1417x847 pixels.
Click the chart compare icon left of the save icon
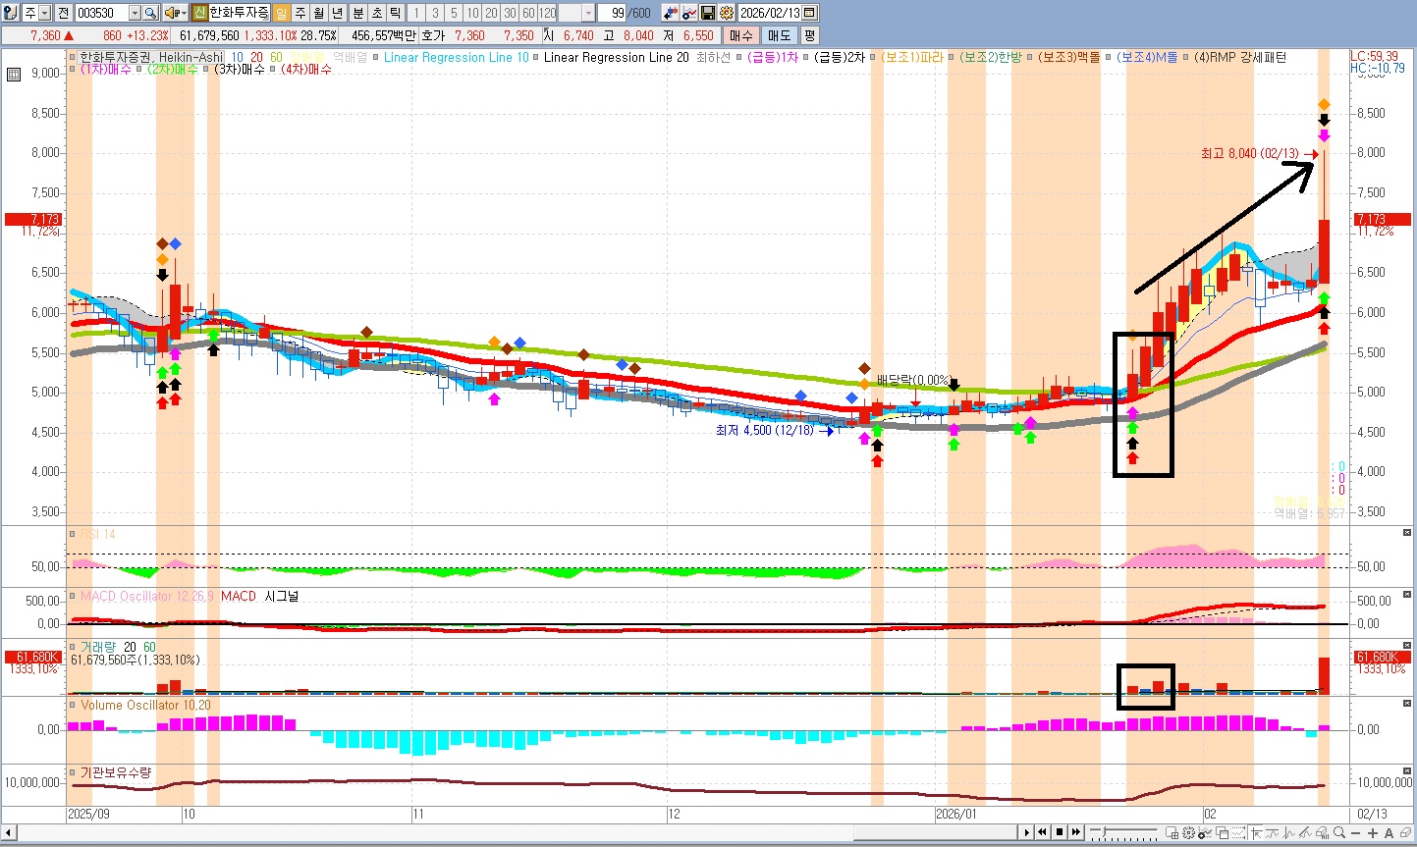tap(689, 13)
